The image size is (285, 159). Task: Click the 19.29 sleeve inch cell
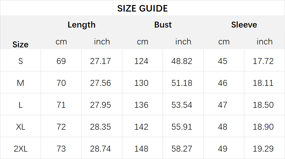click(x=263, y=149)
